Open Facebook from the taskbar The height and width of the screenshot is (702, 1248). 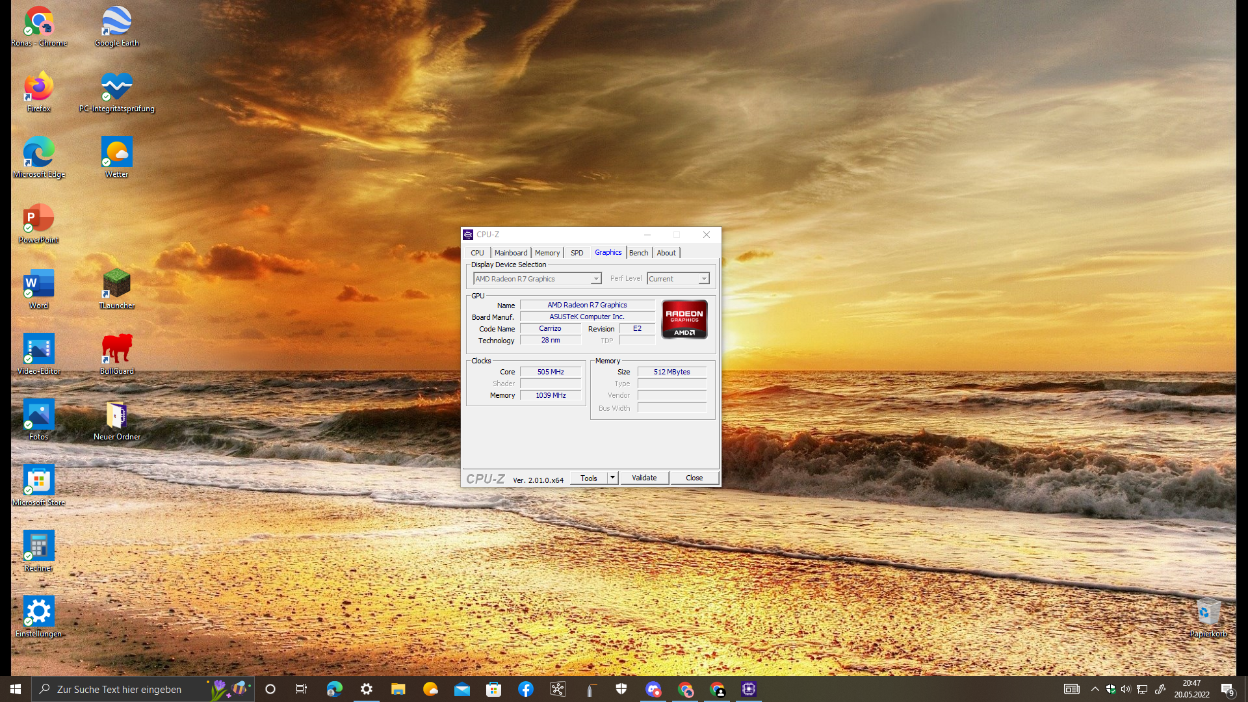(525, 689)
